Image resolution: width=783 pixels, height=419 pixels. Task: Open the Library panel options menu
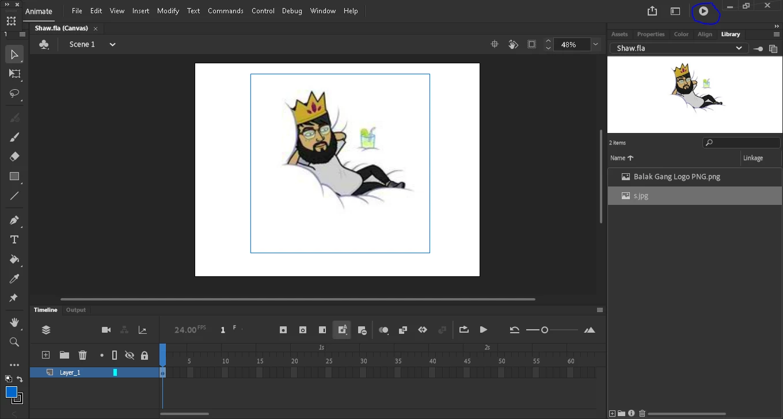[776, 34]
